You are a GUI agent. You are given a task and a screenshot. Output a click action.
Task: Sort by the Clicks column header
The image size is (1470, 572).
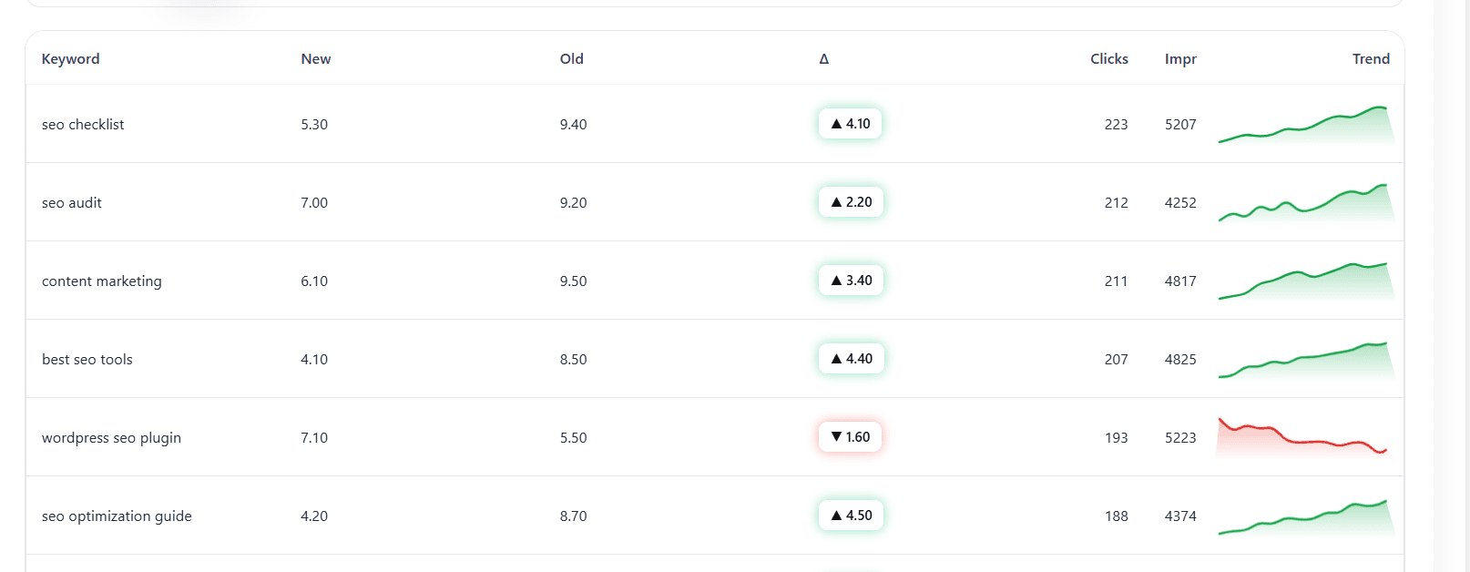(x=1108, y=59)
